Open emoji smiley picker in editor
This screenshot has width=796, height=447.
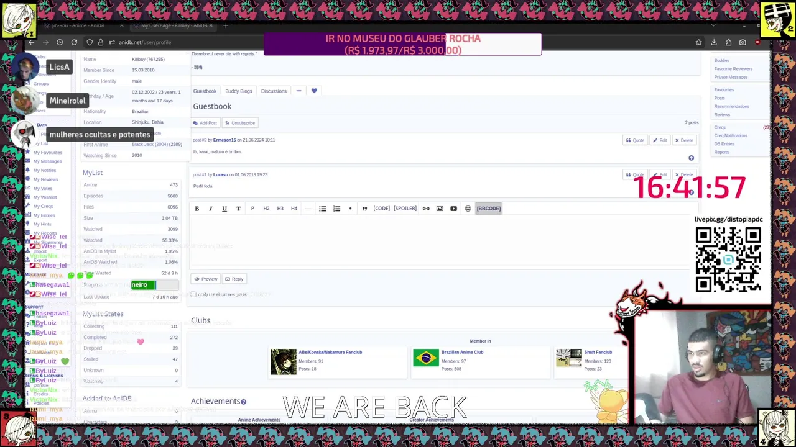pyautogui.click(x=468, y=209)
